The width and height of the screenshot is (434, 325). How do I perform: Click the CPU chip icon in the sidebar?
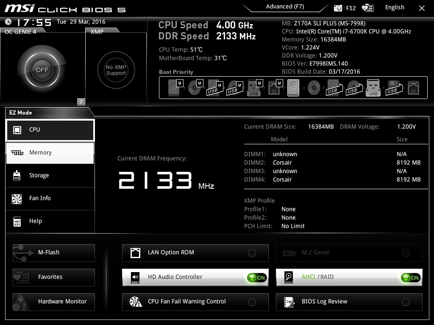17,129
